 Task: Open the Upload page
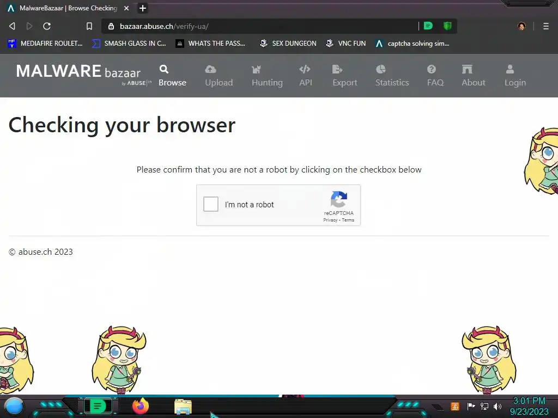(x=219, y=76)
